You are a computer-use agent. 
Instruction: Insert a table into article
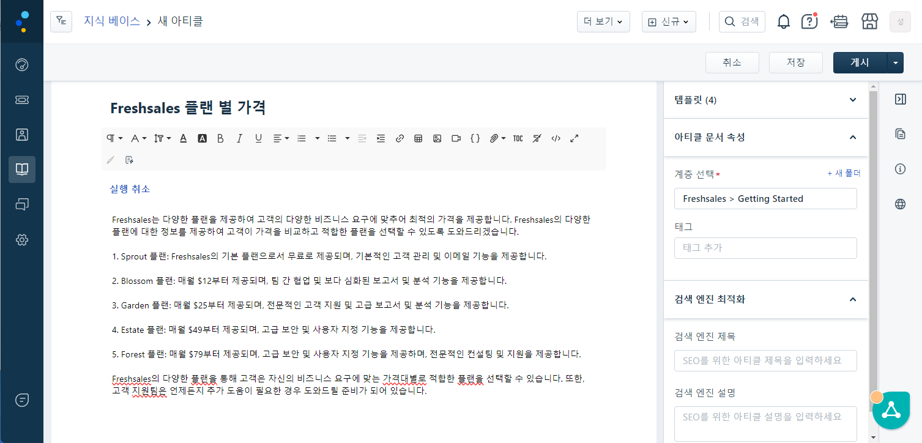point(418,138)
